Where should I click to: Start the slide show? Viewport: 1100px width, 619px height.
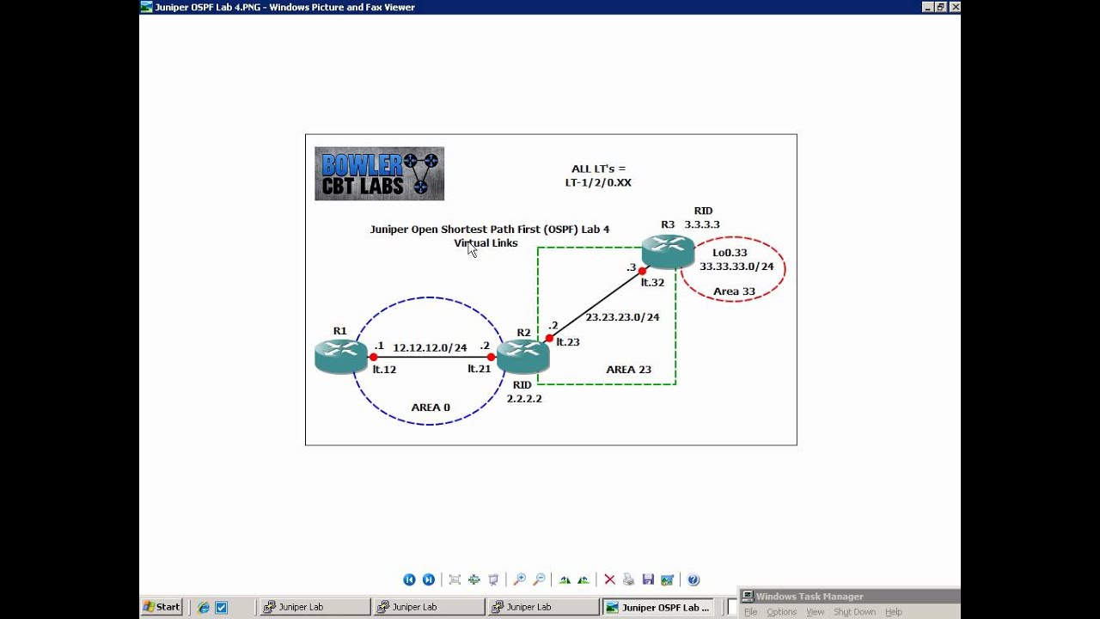pos(493,580)
